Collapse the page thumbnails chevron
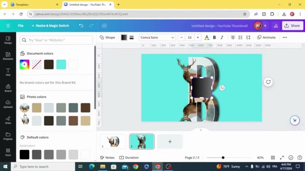Viewport: 305px width, 171px height. click(x=201, y=130)
